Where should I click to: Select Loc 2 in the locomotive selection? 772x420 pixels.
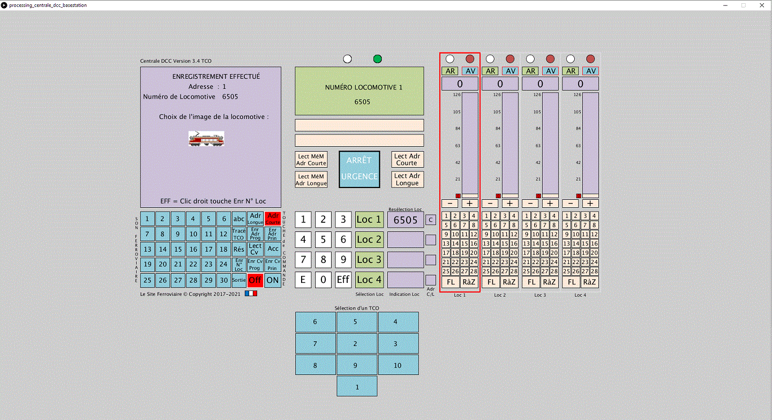(x=370, y=239)
